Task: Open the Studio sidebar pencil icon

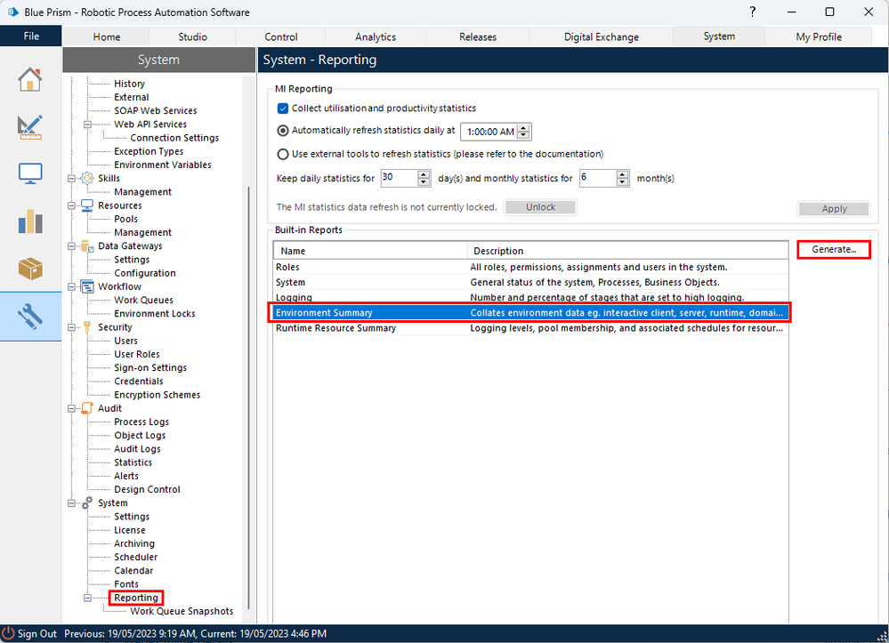Action: [30, 127]
